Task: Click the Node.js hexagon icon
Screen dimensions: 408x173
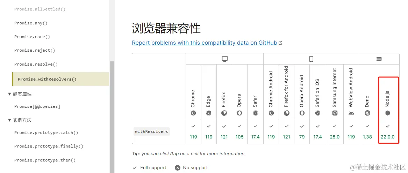Action: [387, 113]
